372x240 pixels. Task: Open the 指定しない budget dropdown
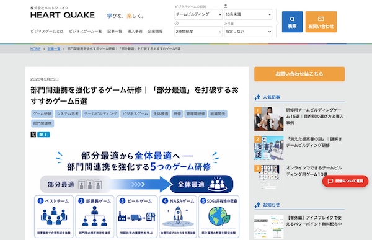tap(248, 32)
